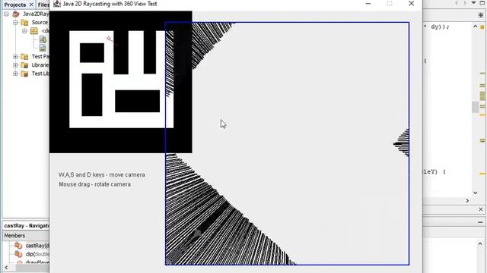Image resolution: width=487 pixels, height=273 pixels.
Task: Close the Projects tab via its X
Action: pos(31,5)
